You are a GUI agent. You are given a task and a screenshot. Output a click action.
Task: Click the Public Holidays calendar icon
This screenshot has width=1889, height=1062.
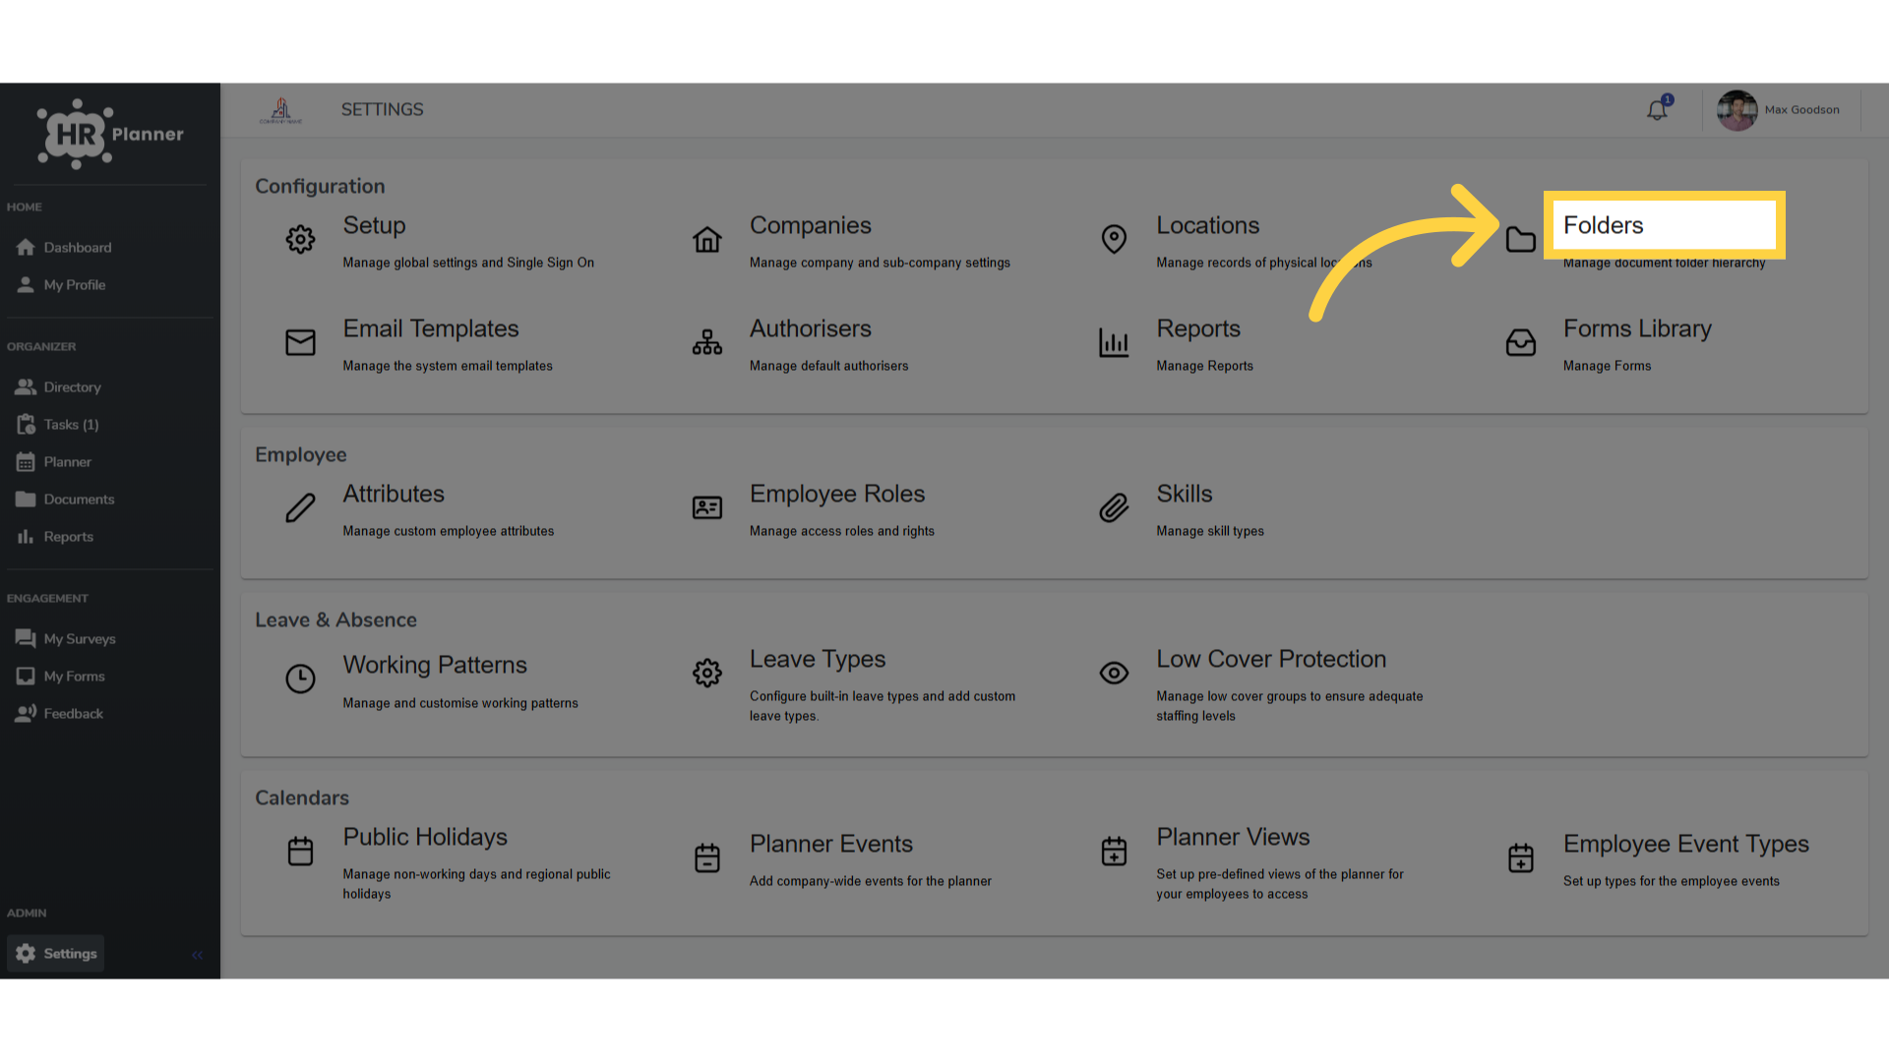(x=300, y=851)
